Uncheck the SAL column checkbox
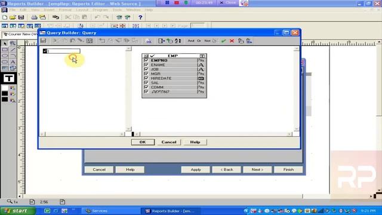 (146, 82)
